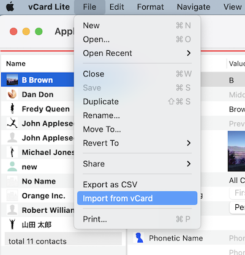This screenshot has height=255, width=245.
Task: Click B Brown's contact photo icon
Action: 12,79
